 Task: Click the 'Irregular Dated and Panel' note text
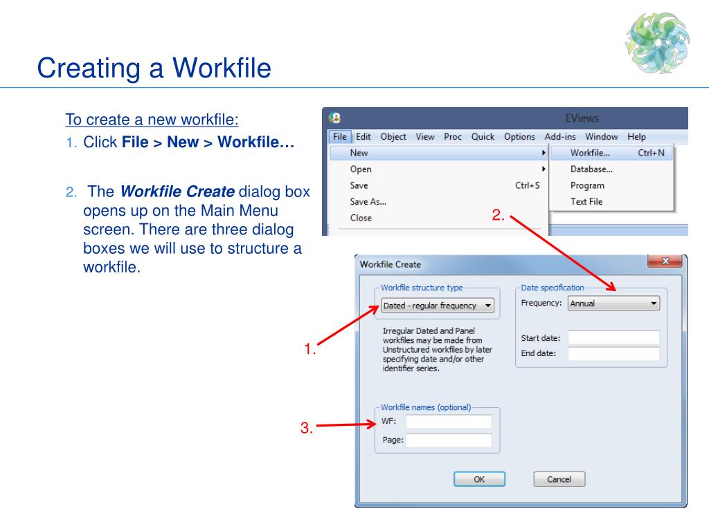click(438, 349)
